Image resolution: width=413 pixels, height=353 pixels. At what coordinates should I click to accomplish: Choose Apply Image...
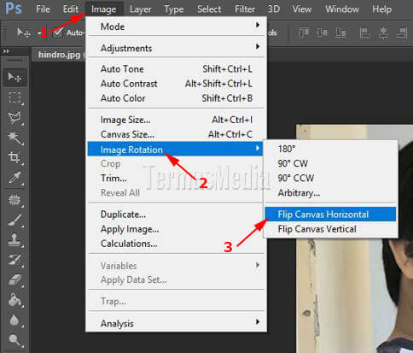[x=176, y=229]
